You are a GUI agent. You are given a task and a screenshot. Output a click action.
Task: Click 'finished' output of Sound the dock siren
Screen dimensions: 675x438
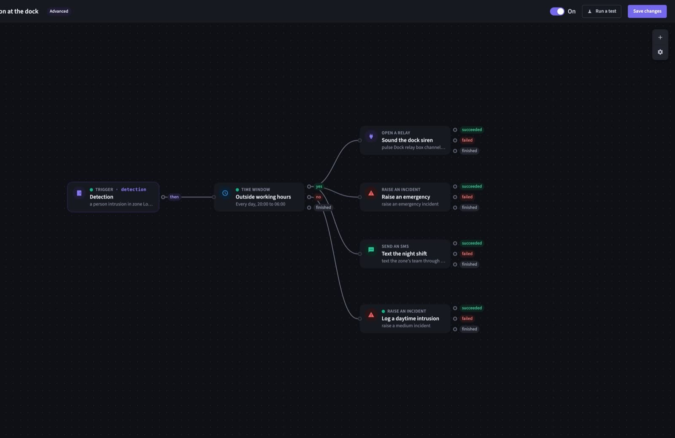pyautogui.click(x=455, y=151)
